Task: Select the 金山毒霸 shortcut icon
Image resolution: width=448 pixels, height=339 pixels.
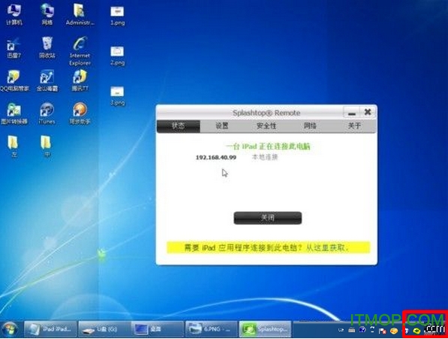Action: tap(47, 80)
